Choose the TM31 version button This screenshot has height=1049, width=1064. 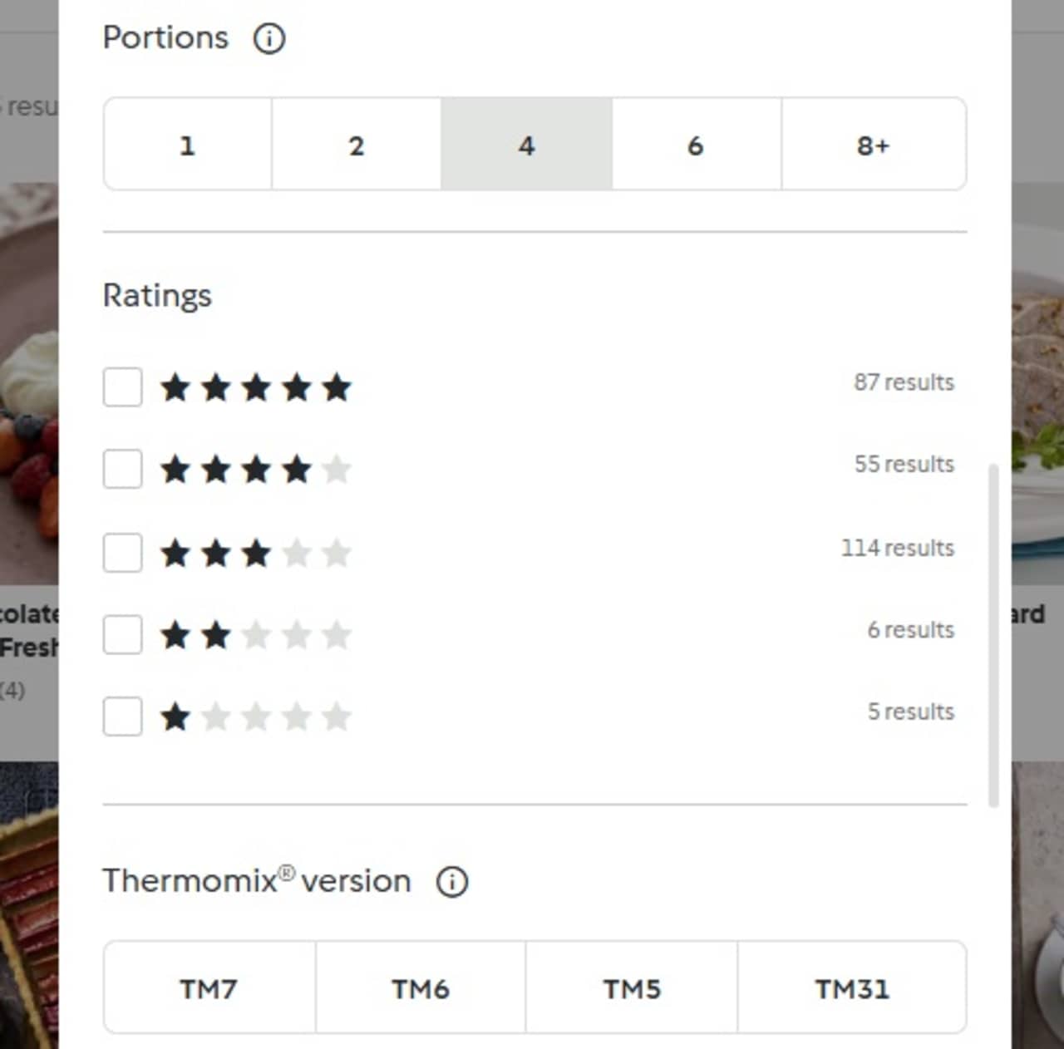852,987
